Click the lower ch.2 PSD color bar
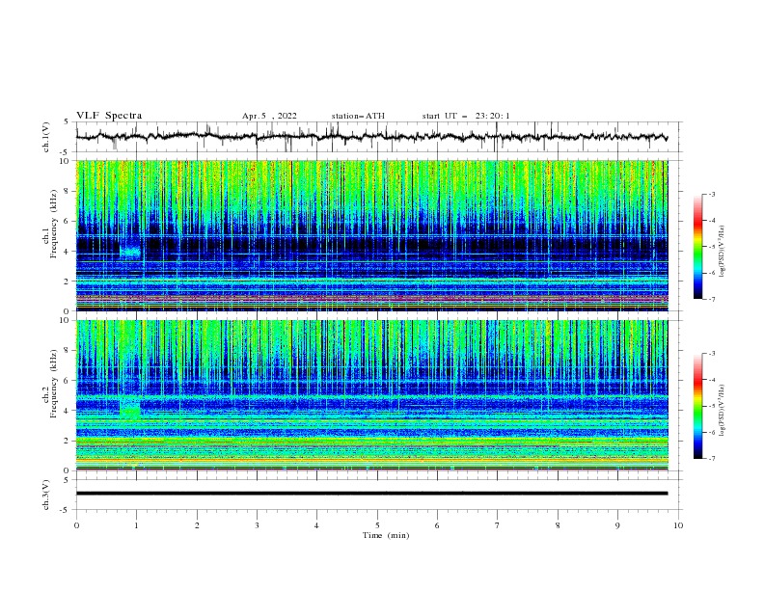 698,406
